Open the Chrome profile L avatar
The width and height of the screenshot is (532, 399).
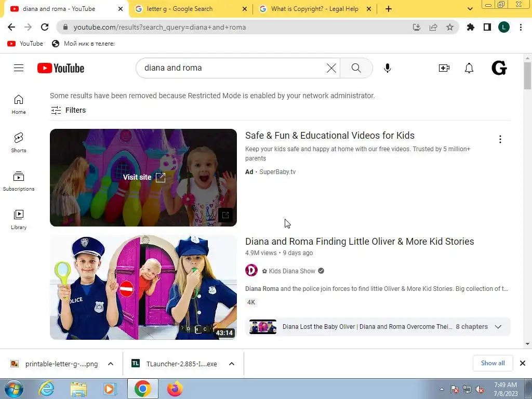click(x=503, y=27)
